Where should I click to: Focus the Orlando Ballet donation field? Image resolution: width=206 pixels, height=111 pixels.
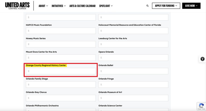[133, 71]
